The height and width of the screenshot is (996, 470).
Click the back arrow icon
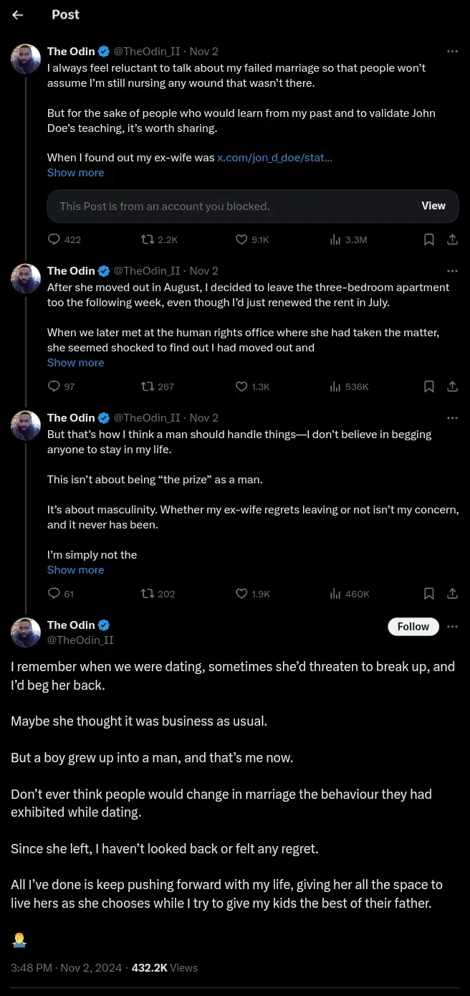coord(18,15)
